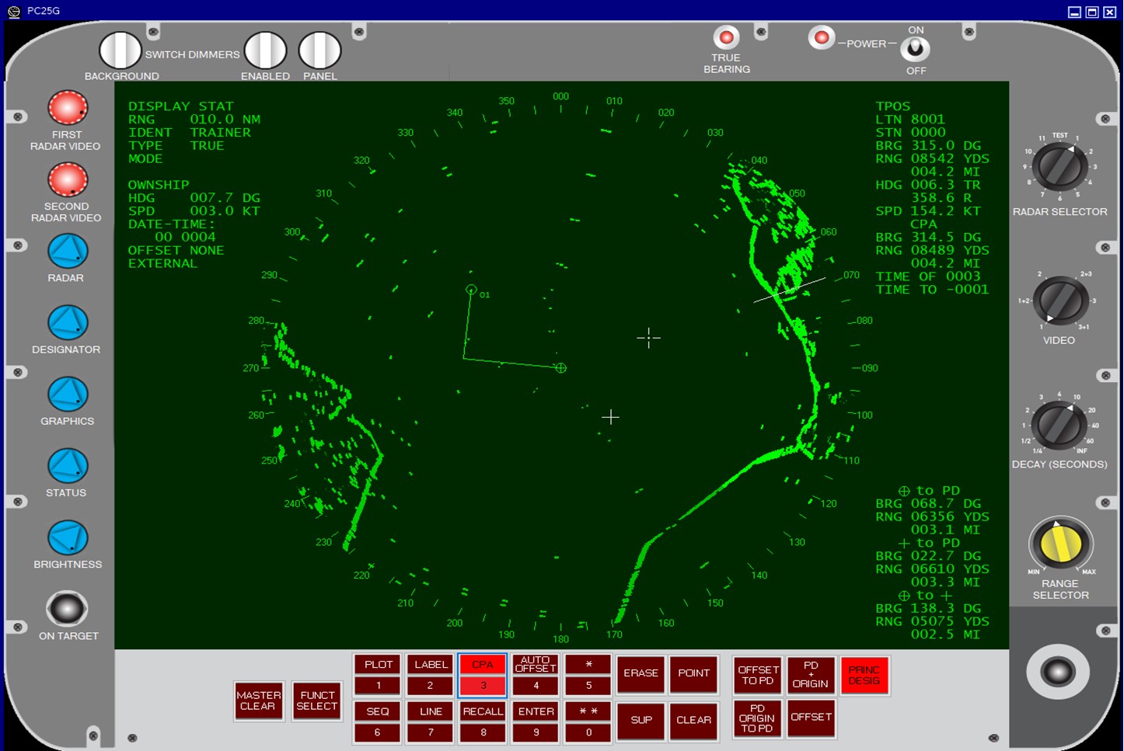Click the blue Status knob
This screenshot has height=751, width=1124.
coord(68,466)
